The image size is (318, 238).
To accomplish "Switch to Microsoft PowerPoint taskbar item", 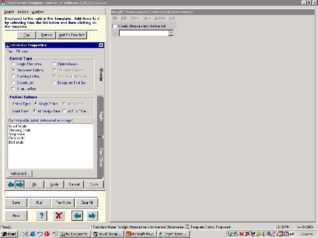I will (x=140, y=234).
